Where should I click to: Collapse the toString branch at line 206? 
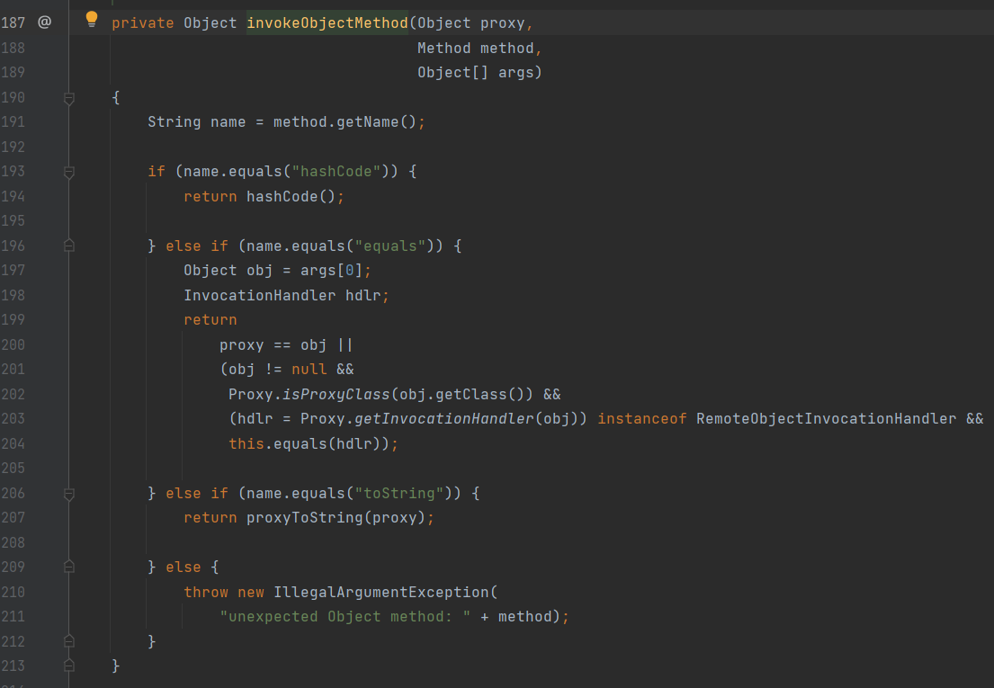tap(69, 493)
